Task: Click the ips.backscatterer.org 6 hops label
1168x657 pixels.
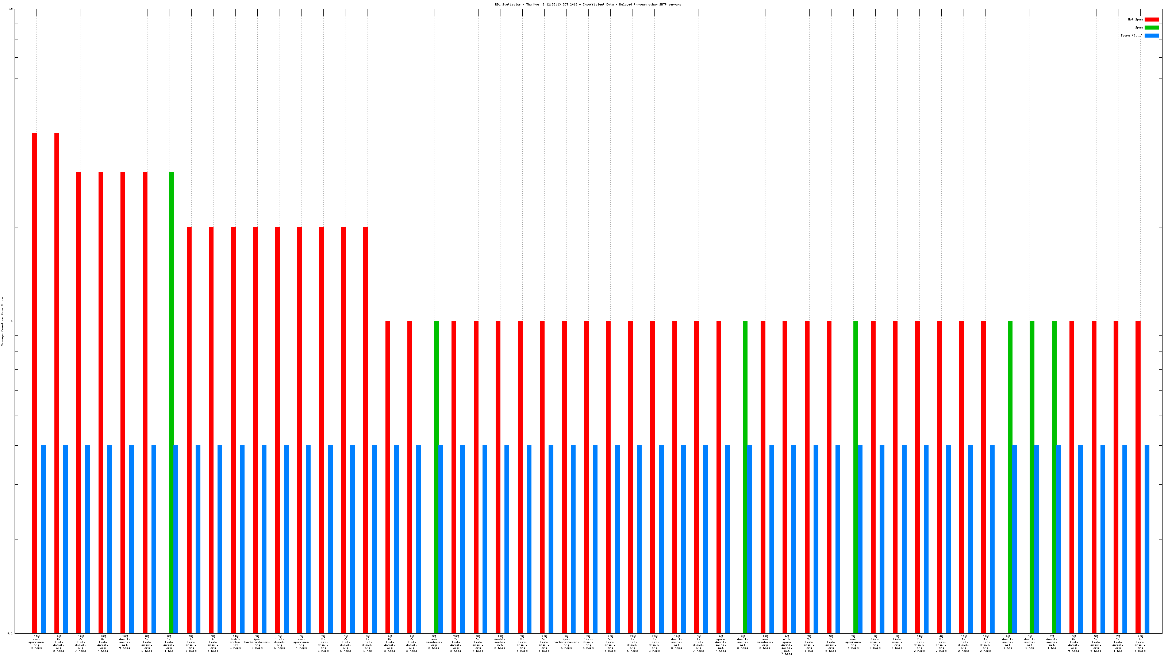Action: (257, 642)
